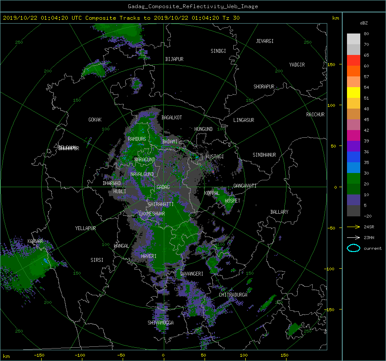This screenshot has width=386, height=361.
Task: Click the SIRSI city label
Action: 97,260
